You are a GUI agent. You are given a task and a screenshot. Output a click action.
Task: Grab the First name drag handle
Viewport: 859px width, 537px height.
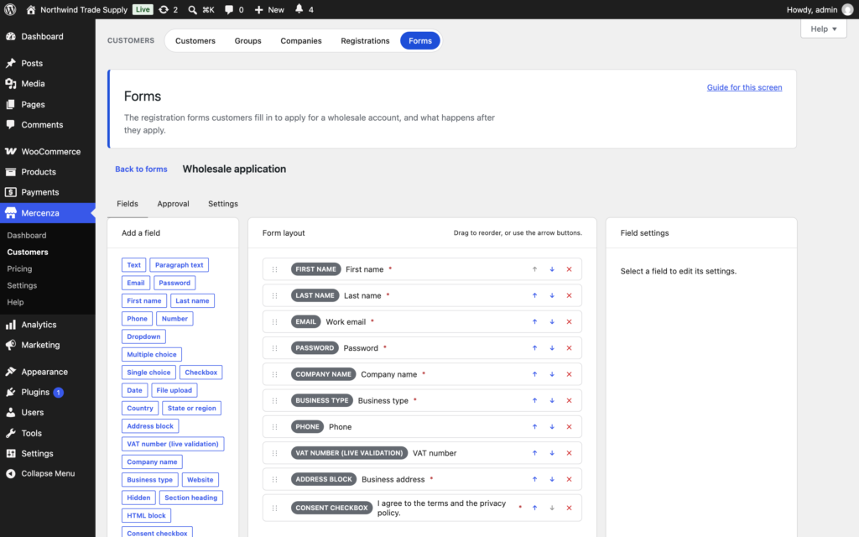(x=275, y=269)
